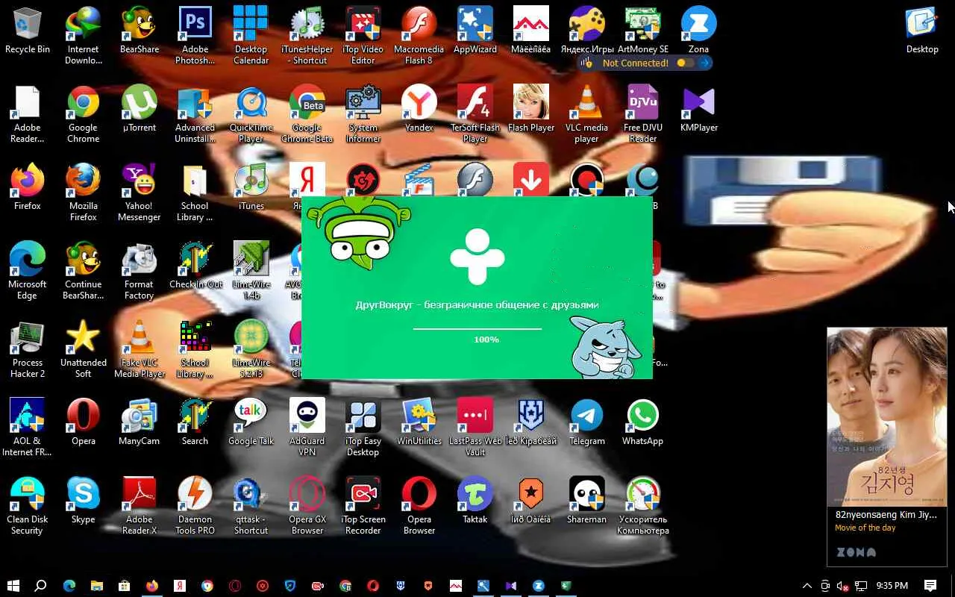
Task: Select the Zona desktop shortcut
Action: [x=698, y=31]
